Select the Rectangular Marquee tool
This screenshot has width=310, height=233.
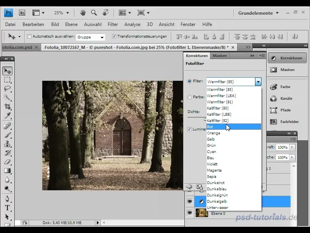point(7,80)
